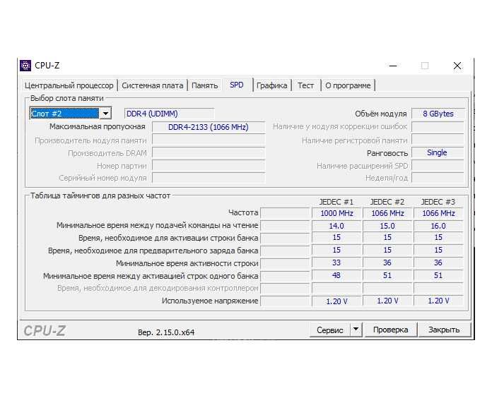492x398 pixels.
Task: Click the 48 row cycle time cell
Action: click(x=336, y=275)
